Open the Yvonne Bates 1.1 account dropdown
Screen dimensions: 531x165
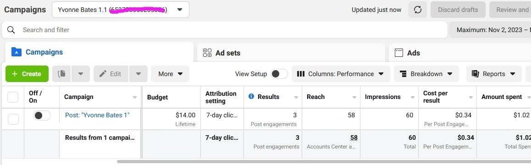coord(121,10)
